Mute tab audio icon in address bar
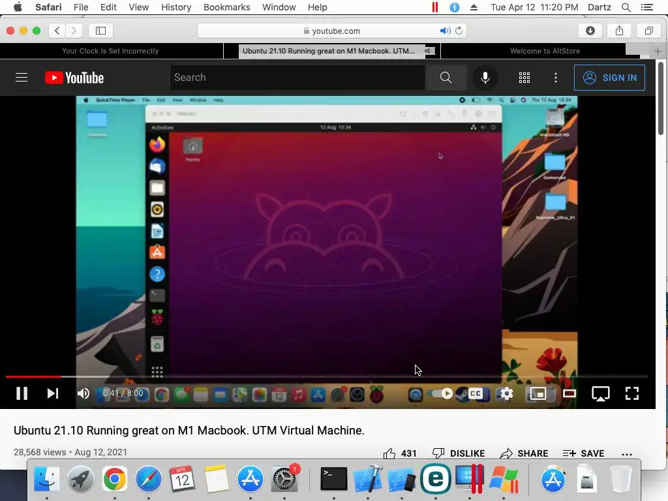 pyautogui.click(x=445, y=31)
